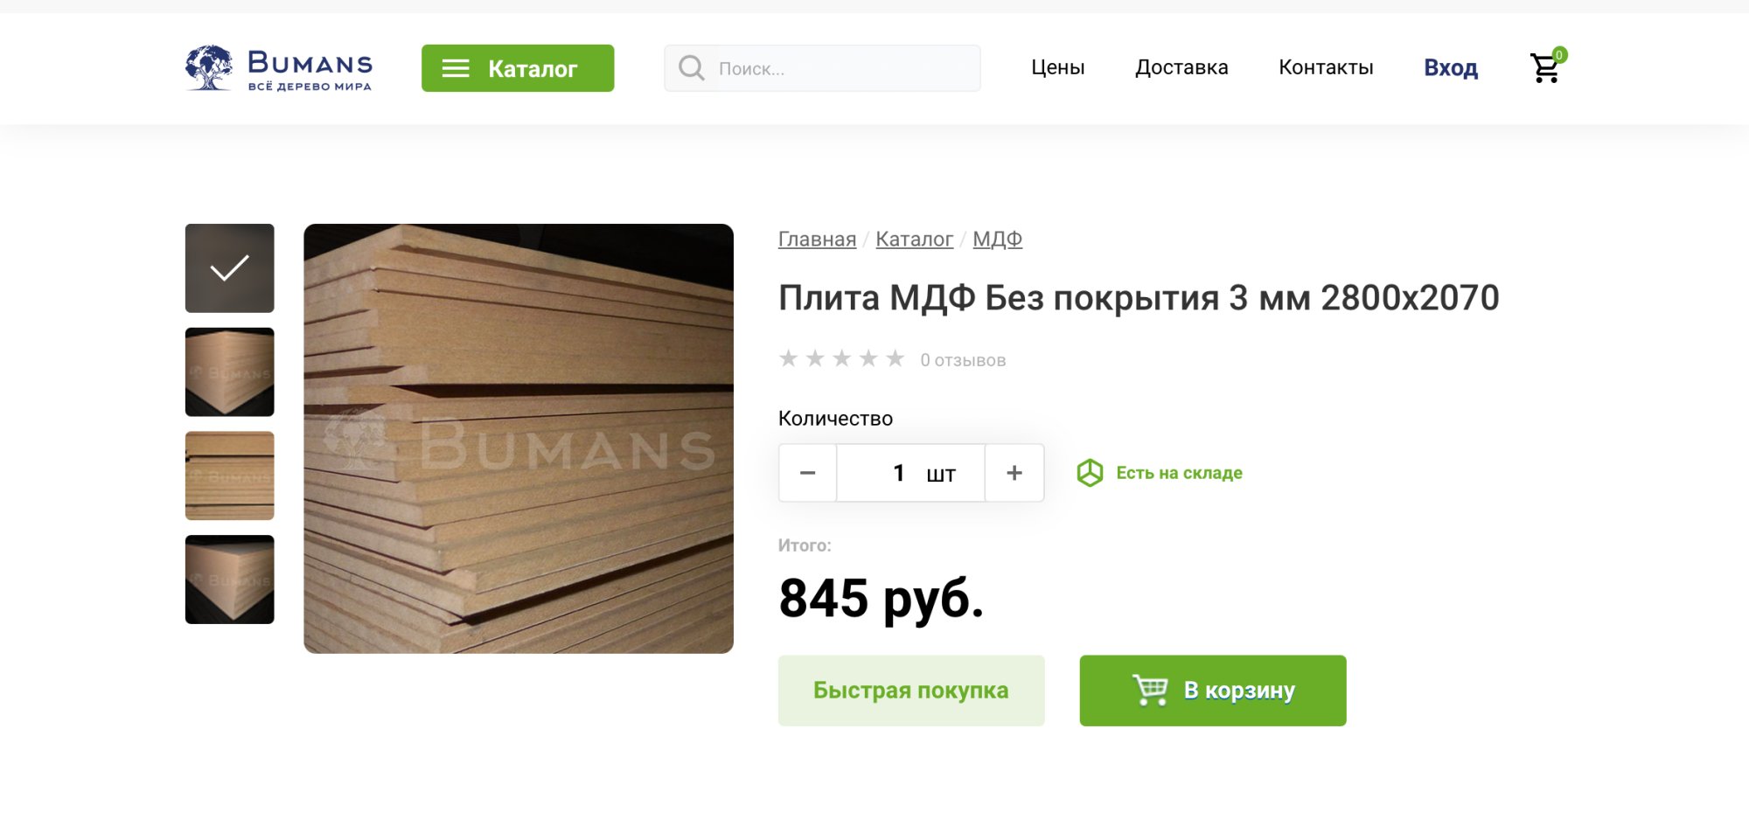The height and width of the screenshot is (833, 1749).
Task: Click the stock box icon beside Есть на складе
Action: pyautogui.click(x=1090, y=473)
